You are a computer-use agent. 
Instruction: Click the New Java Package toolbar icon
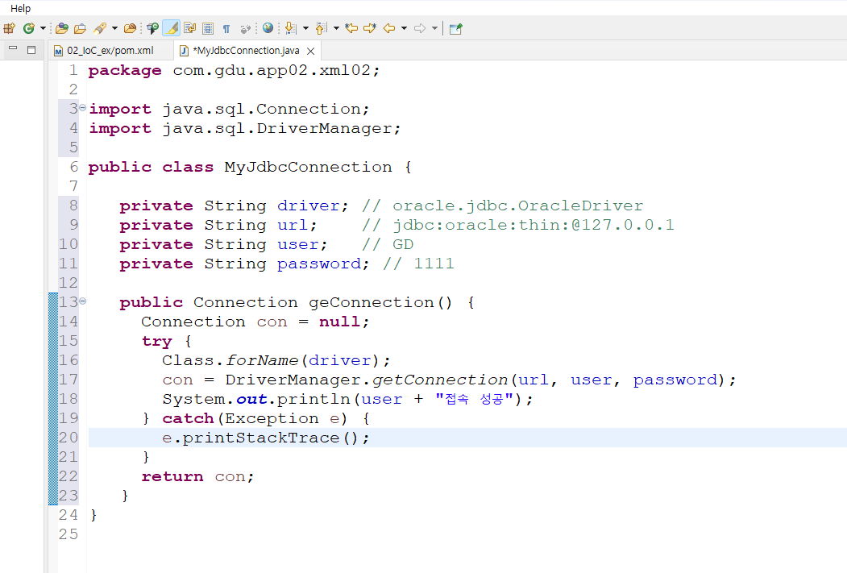9,29
